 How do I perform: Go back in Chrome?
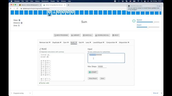[x=11, y=9]
